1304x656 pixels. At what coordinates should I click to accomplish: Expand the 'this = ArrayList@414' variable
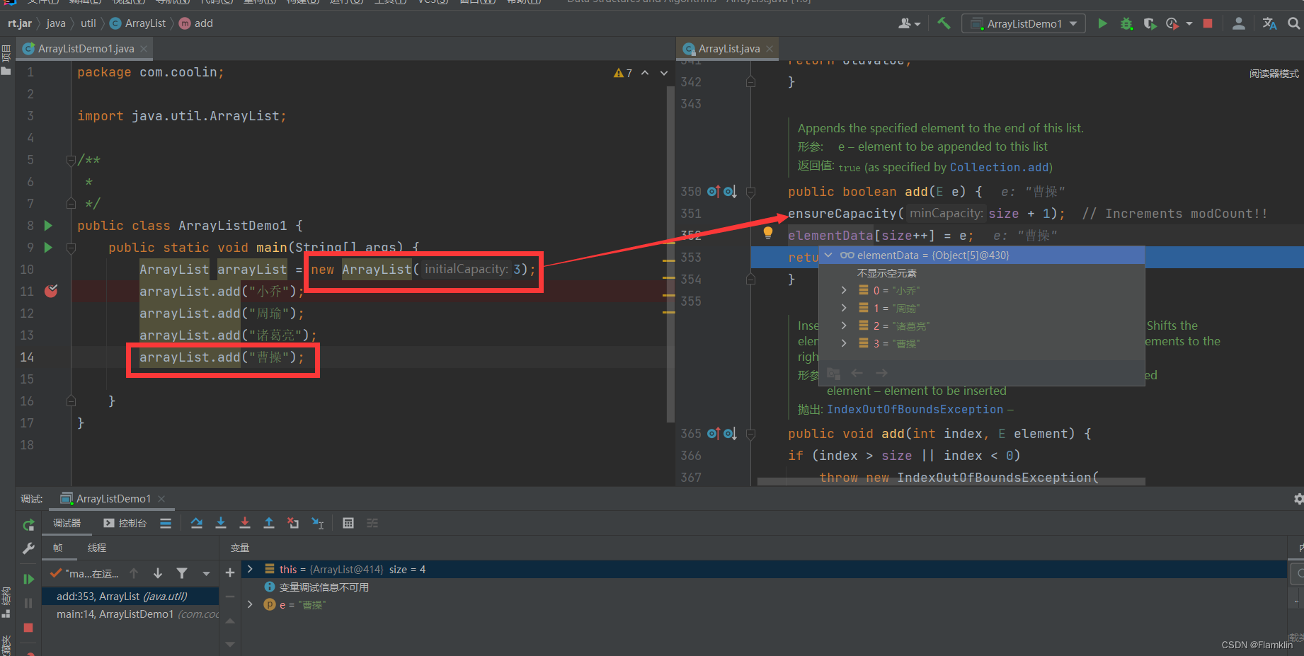tap(250, 569)
